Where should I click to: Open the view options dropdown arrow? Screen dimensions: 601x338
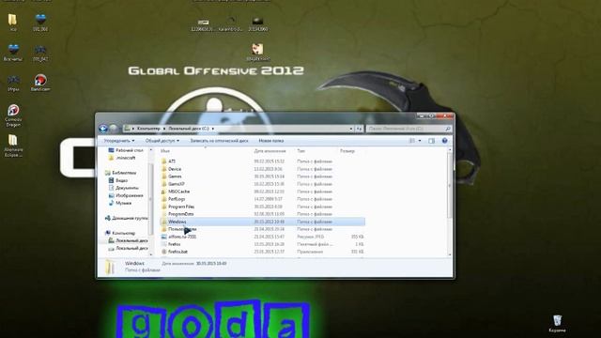420,141
